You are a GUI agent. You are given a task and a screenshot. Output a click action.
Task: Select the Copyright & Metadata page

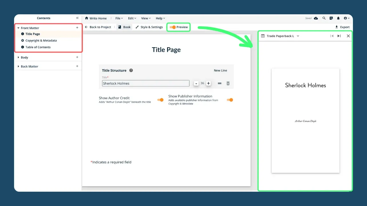coord(41,40)
